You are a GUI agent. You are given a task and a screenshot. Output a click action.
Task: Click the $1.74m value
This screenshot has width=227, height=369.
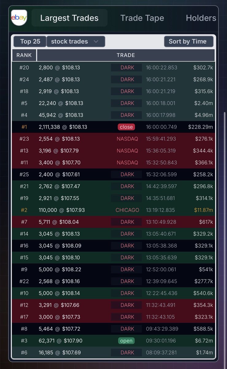click(x=204, y=353)
